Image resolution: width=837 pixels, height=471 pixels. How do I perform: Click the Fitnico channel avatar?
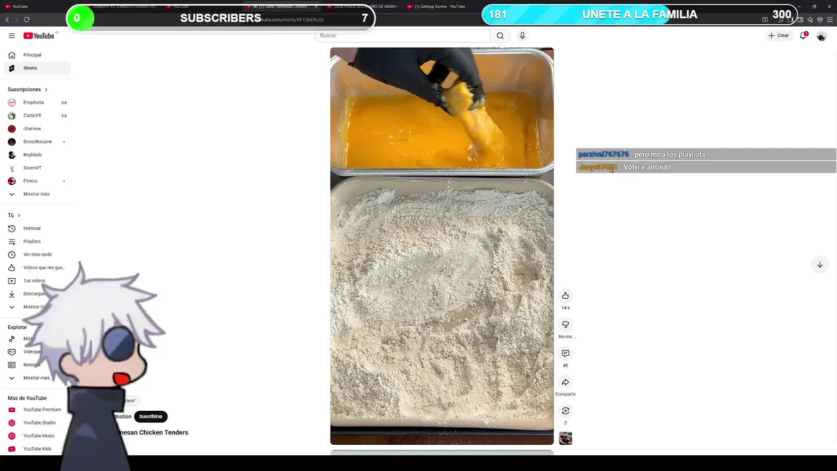[x=12, y=181]
